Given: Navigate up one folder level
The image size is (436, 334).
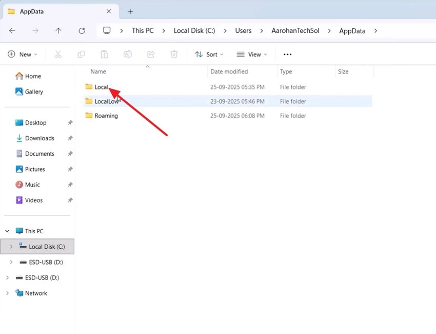Looking at the screenshot, I should [x=58, y=30].
